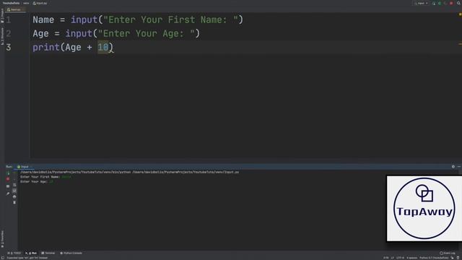Click the red Stop button in top toolbar
Image resolution: width=462 pixels, height=260 pixels.
(451, 3)
